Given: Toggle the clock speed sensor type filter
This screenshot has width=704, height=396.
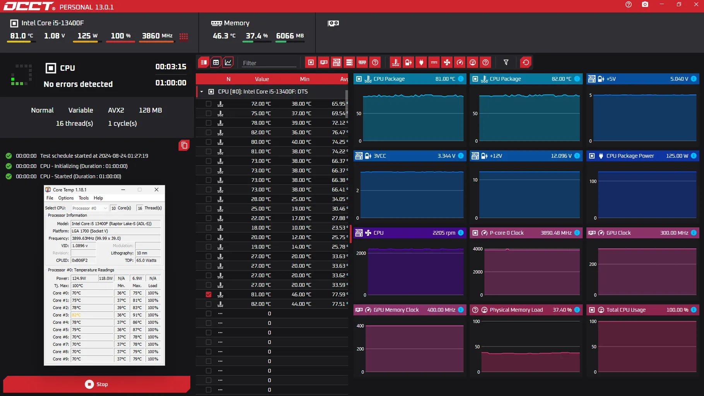Looking at the screenshot, I should click(460, 62).
